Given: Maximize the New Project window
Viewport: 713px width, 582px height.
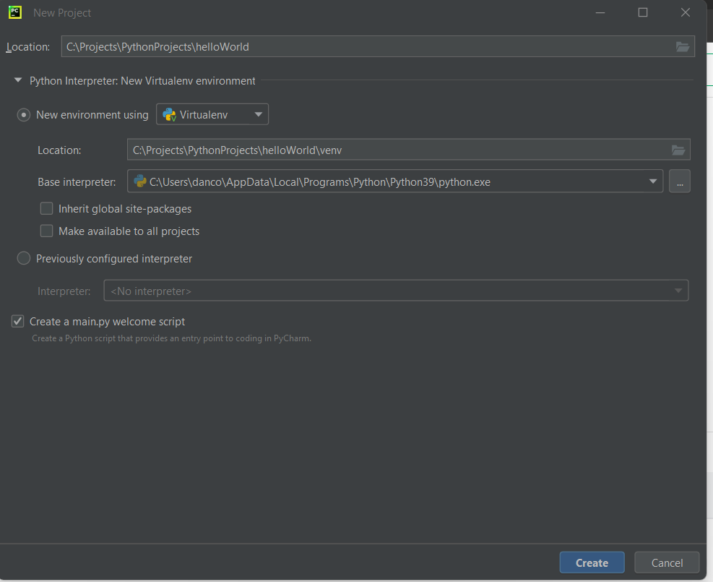Looking at the screenshot, I should click(x=642, y=12).
